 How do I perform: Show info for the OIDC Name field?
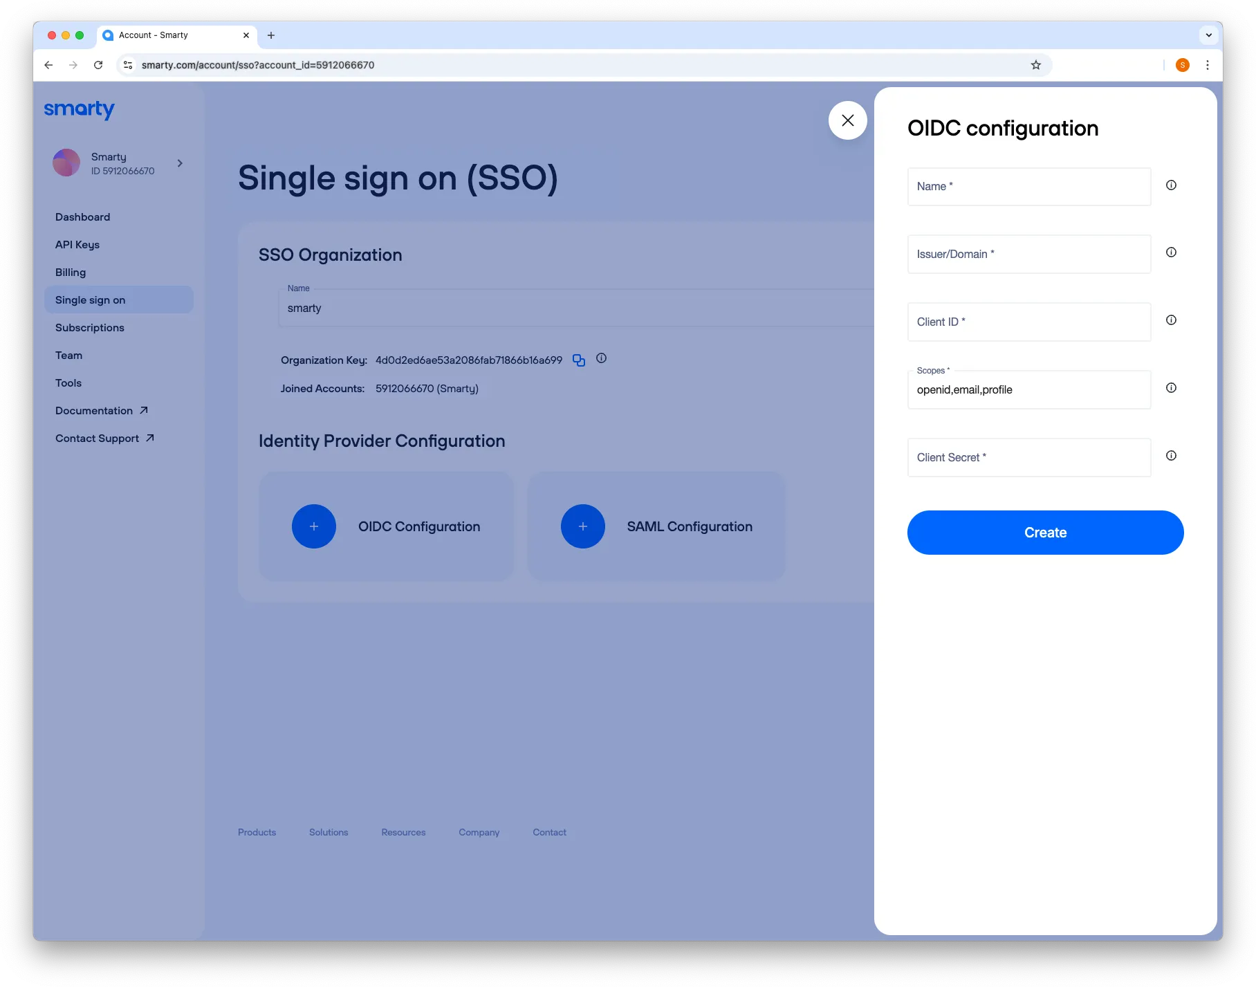pyautogui.click(x=1171, y=185)
